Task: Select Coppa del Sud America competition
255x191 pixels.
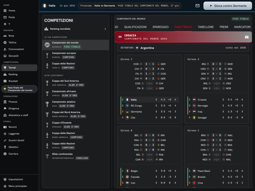Action: pos(76,83)
